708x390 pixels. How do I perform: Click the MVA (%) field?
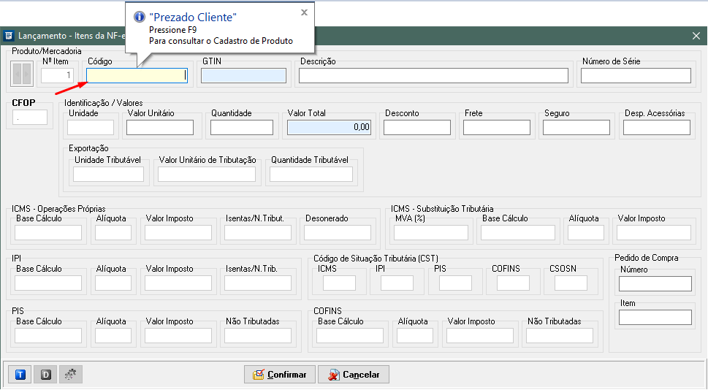pos(431,233)
